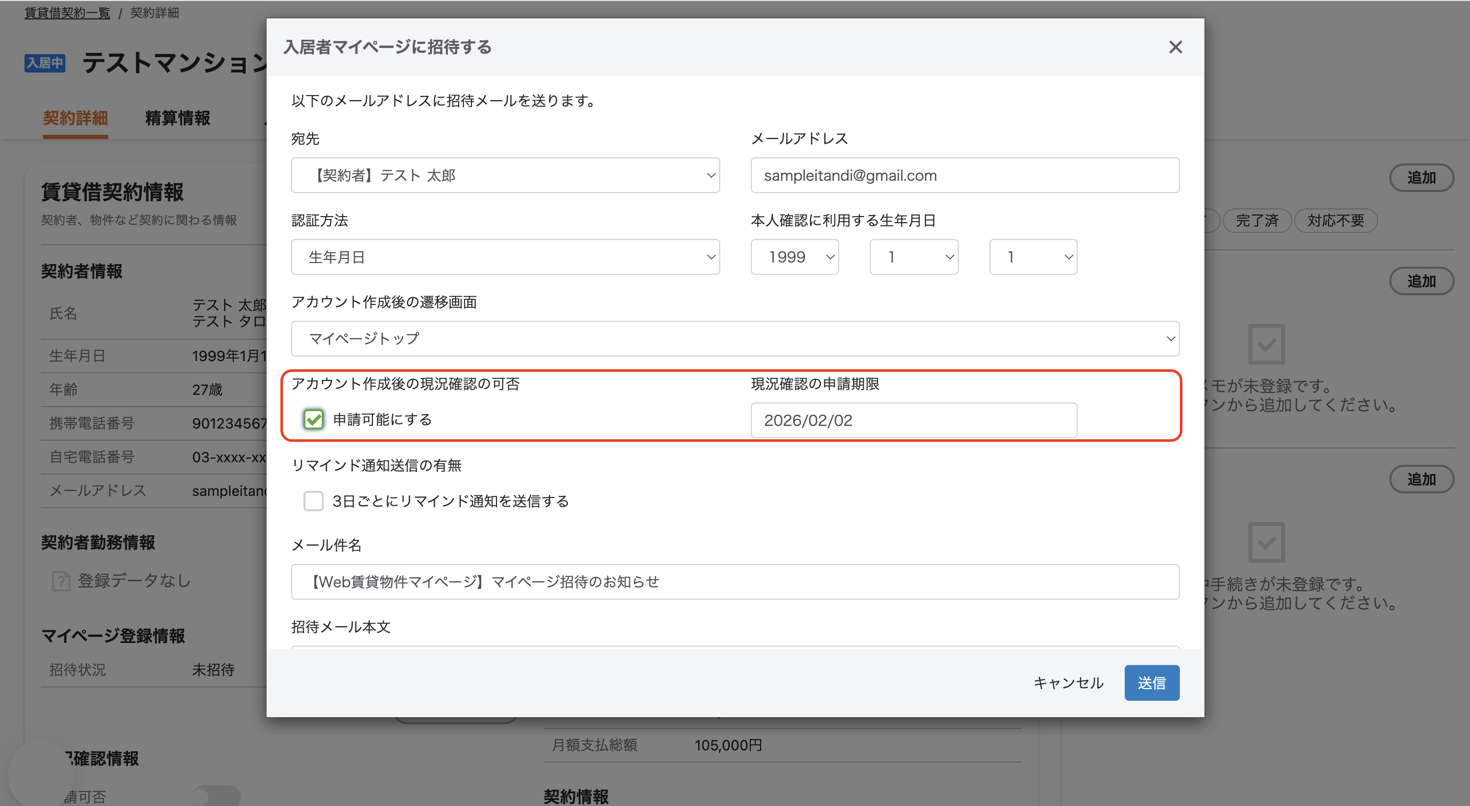Click the top 追加 button in background
Image resolution: width=1470 pixels, height=806 pixels.
click(1421, 178)
